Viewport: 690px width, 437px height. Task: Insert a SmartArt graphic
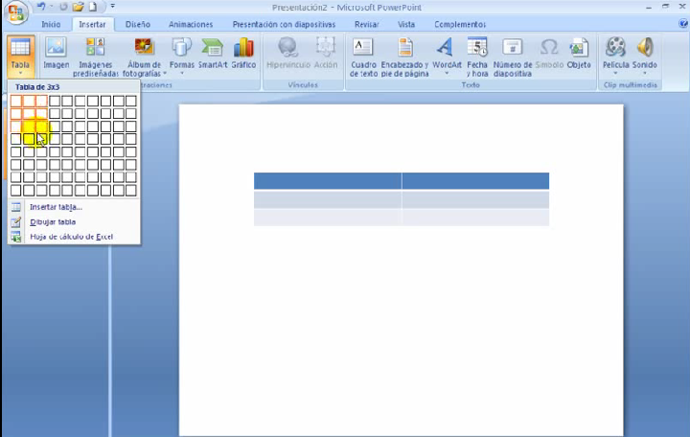tap(213, 53)
